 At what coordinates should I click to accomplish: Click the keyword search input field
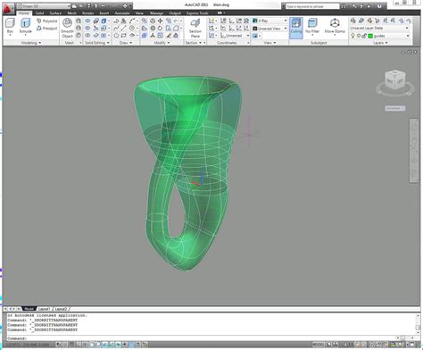click(312, 6)
